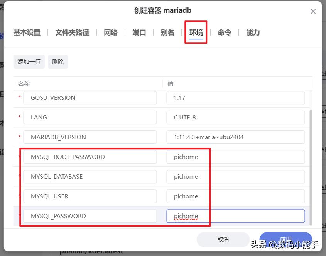Click the 取消 button
The height and width of the screenshot is (256, 326).
tap(223, 239)
